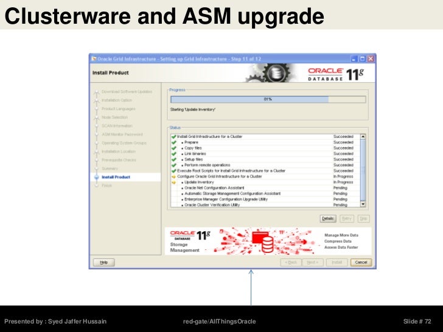Click green check beside Link binaries
This screenshot has height=332, width=443.
point(174,154)
